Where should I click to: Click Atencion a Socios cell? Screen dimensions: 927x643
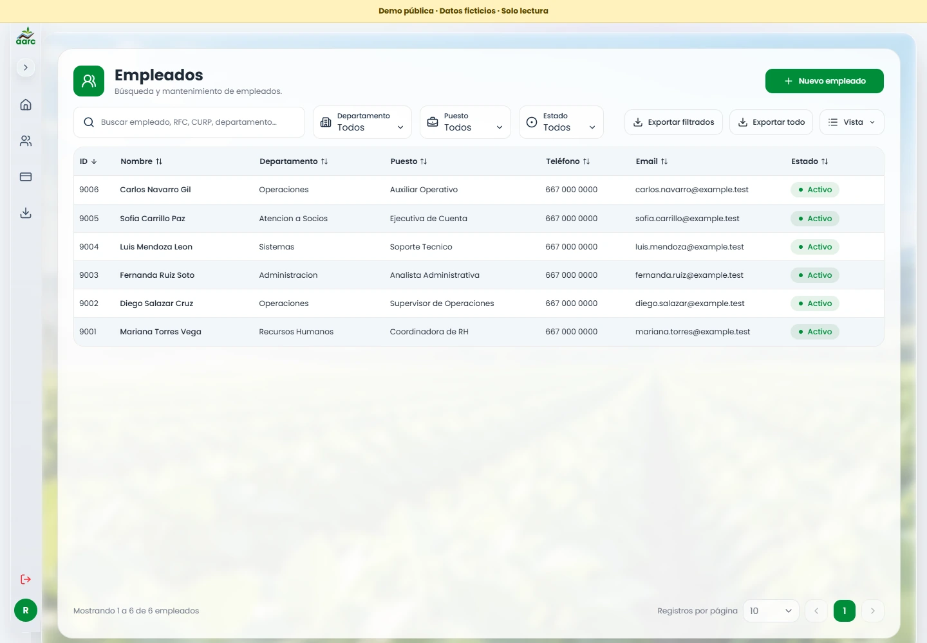(x=293, y=219)
